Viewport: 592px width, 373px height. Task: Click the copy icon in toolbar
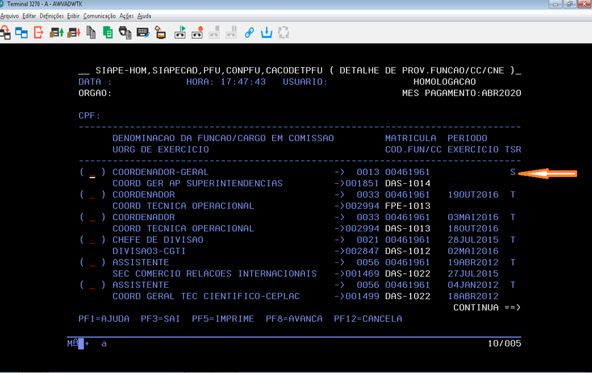[91, 33]
